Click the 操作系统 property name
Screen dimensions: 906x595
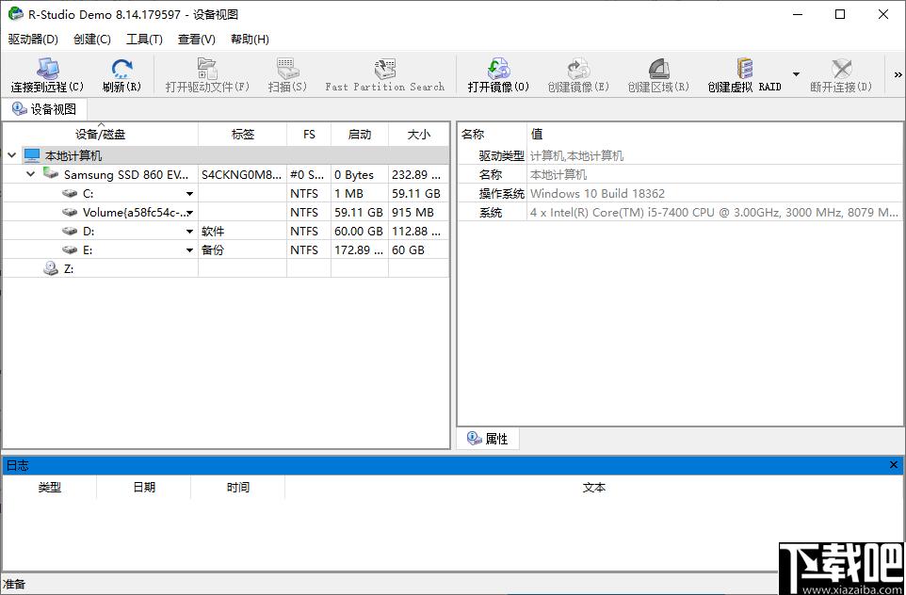pyautogui.click(x=502, y=194)
